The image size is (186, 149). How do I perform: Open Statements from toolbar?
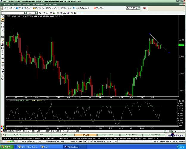(66, 8)
